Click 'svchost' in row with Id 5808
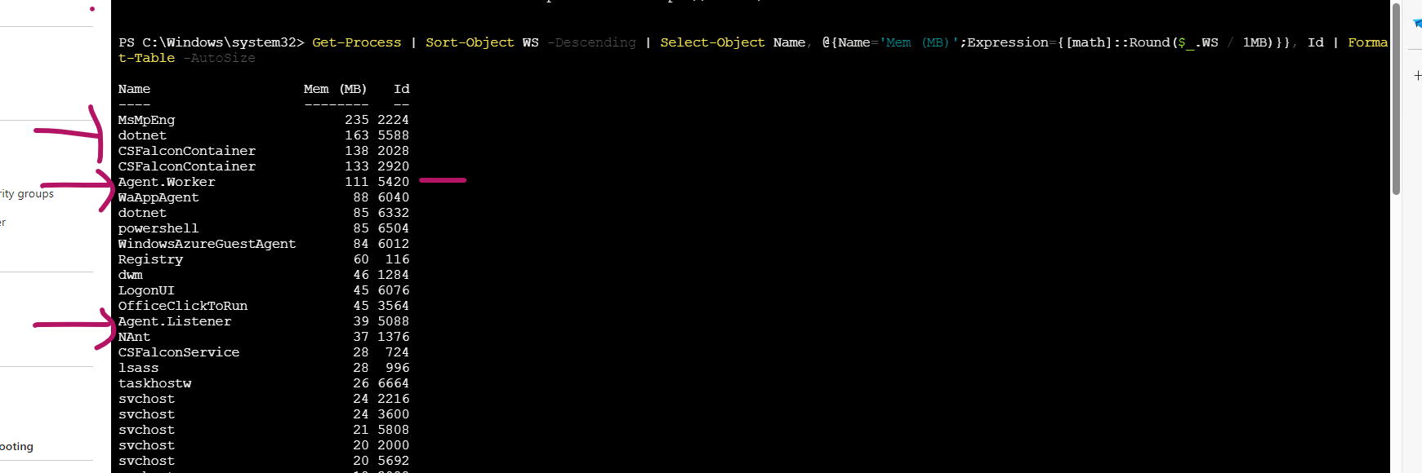Image resolution: width=1422 pixels, height=473 pixels. click(x=146, y=430)
